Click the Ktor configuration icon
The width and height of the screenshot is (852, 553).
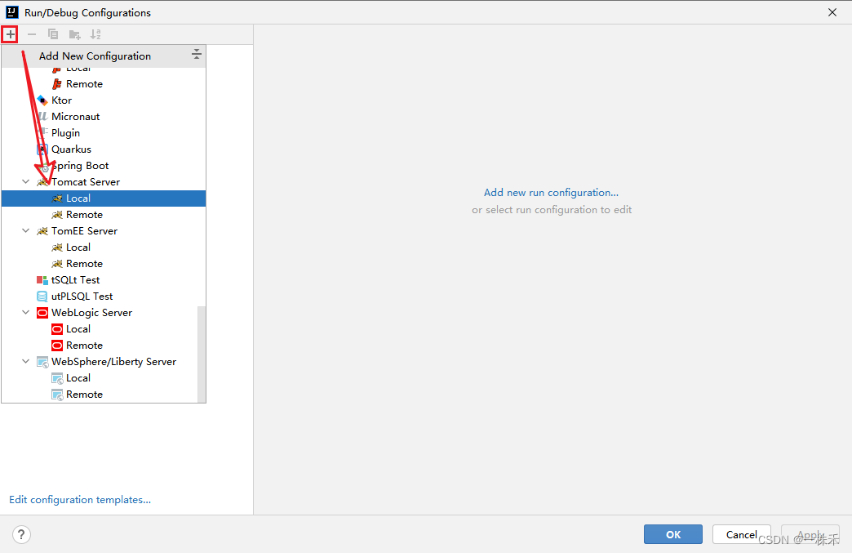pos(42,100)
